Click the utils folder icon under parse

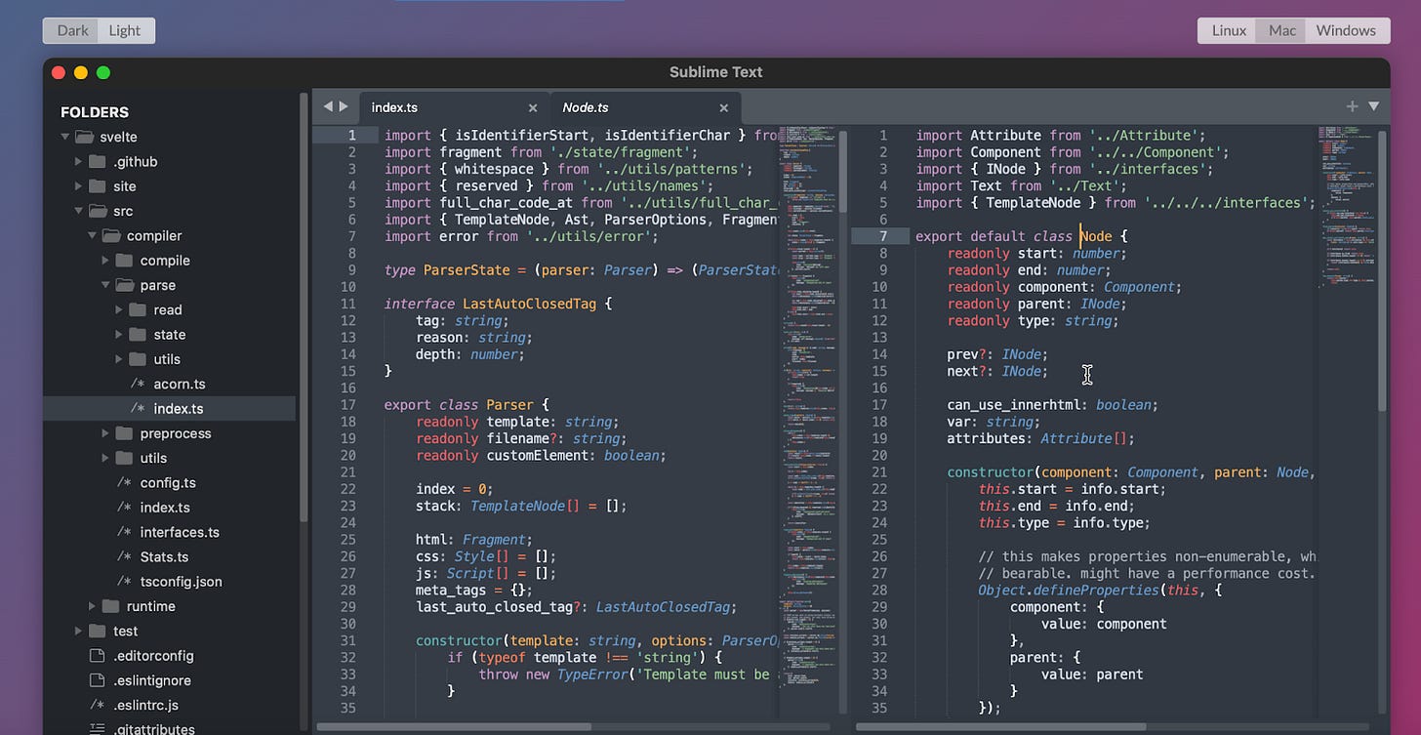(x=138, y=359)
